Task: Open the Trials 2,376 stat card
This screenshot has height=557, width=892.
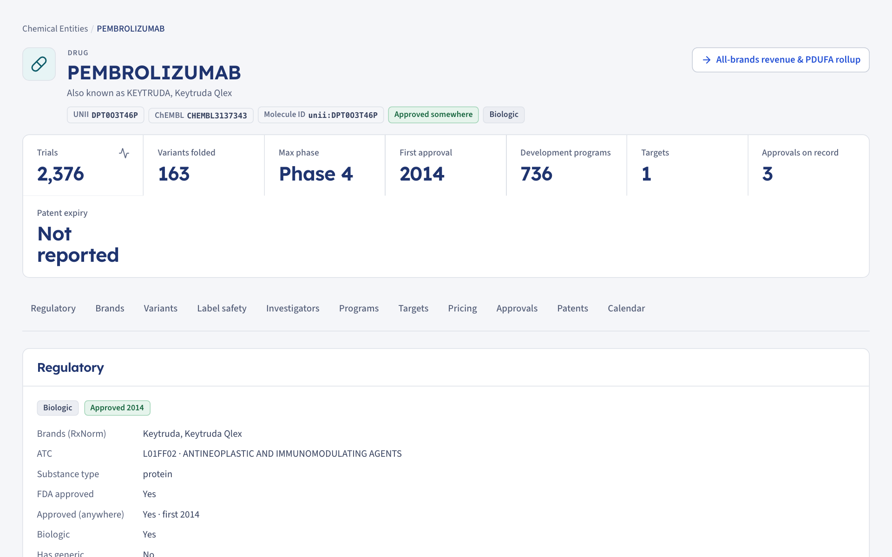Action: [83, 165]
